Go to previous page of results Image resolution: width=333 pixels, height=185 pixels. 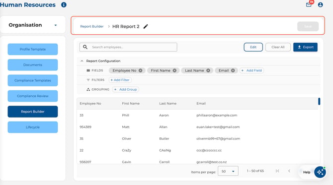pyautogui.click(x=289, y=171)
